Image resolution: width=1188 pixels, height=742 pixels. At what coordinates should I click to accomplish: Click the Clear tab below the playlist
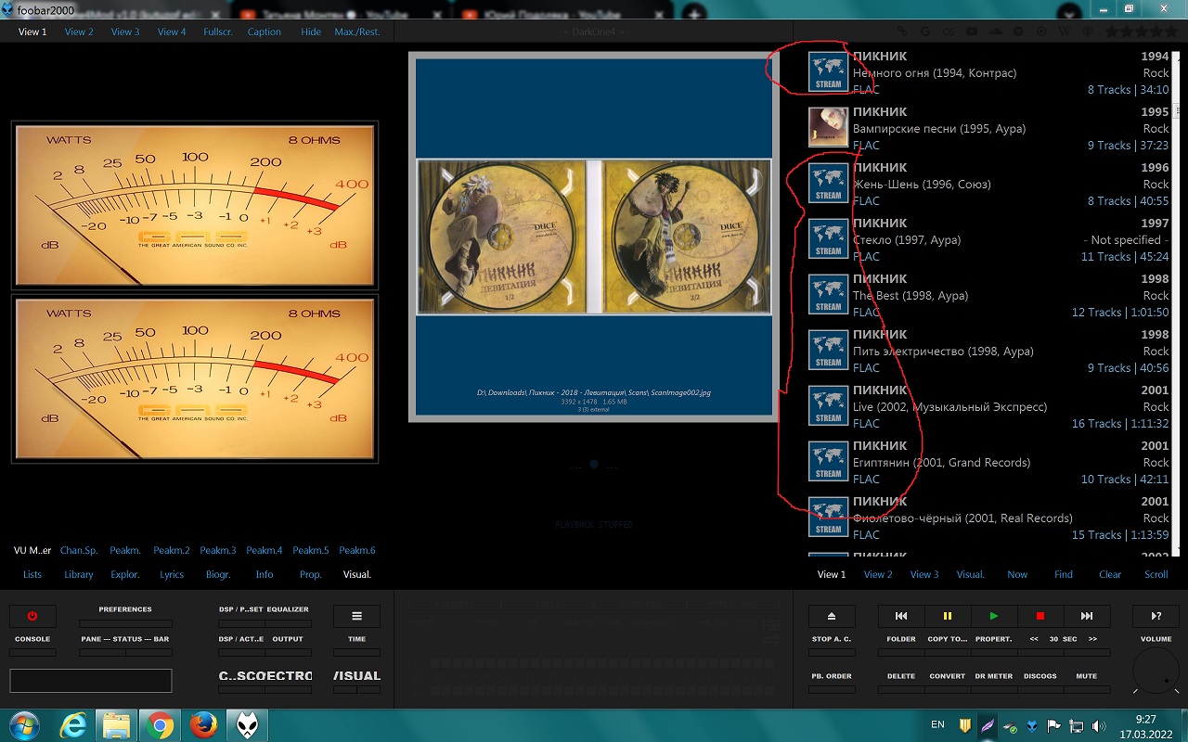tap(1110, 574)
